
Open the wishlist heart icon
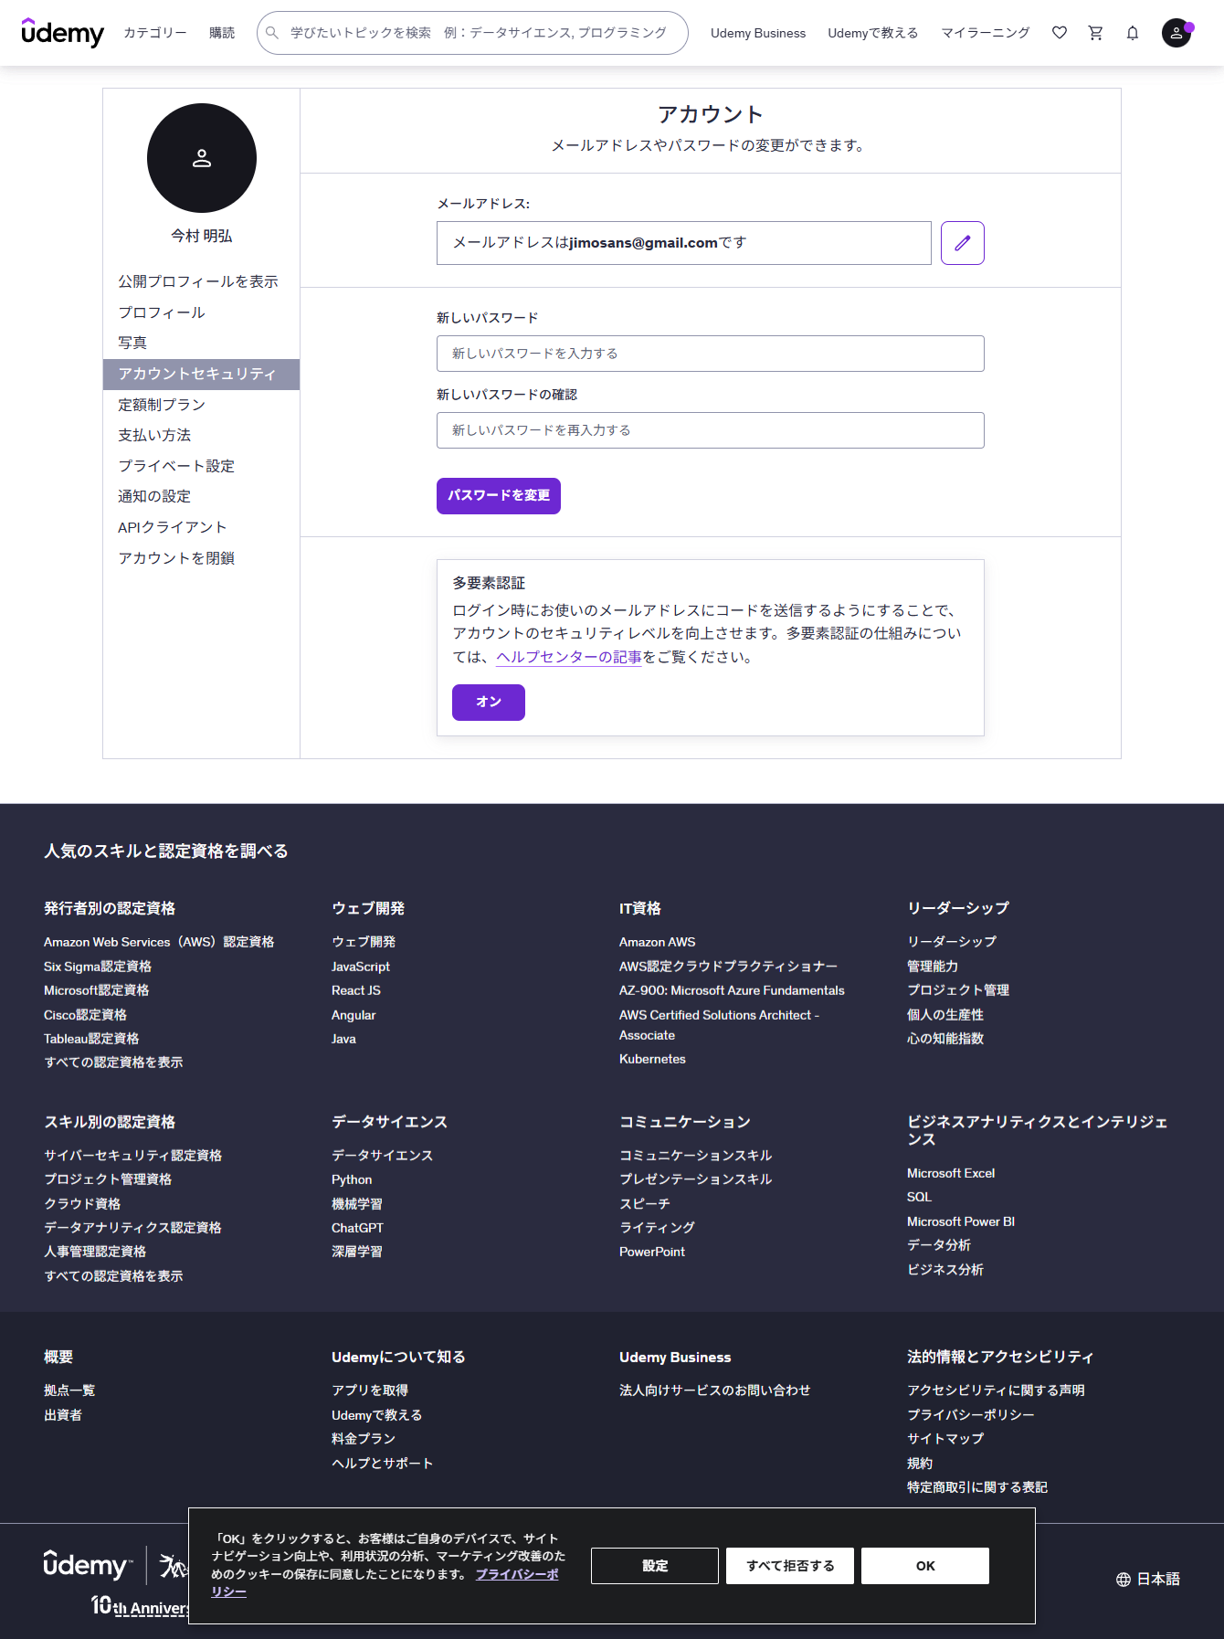coord(1060,33)
